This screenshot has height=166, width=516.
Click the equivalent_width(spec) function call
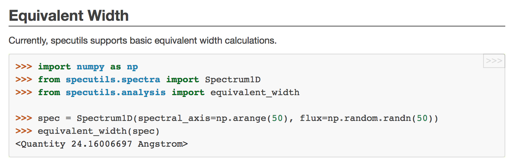pos(99,131)
